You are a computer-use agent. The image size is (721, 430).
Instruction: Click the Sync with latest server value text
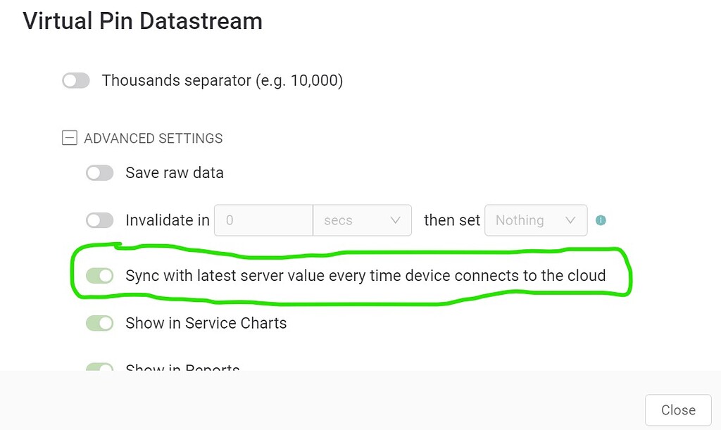coord(365,276)
